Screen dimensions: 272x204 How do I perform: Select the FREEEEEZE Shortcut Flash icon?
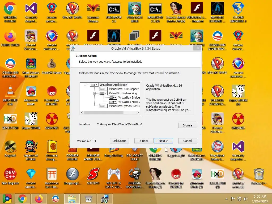(197, 12)
